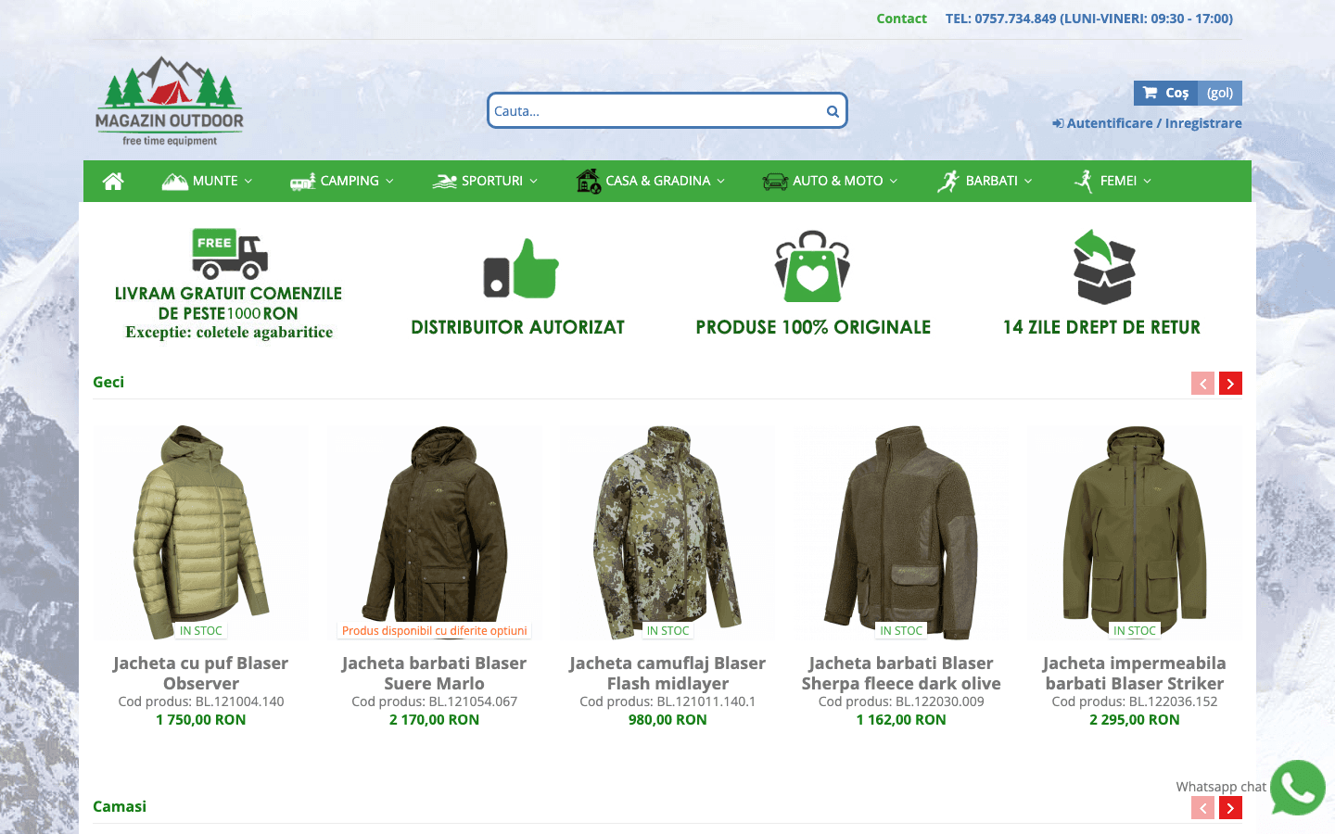1335x834 pixels.
Task: Click the mountain icon next to MUNTE
Action: [x=174, y=182]
